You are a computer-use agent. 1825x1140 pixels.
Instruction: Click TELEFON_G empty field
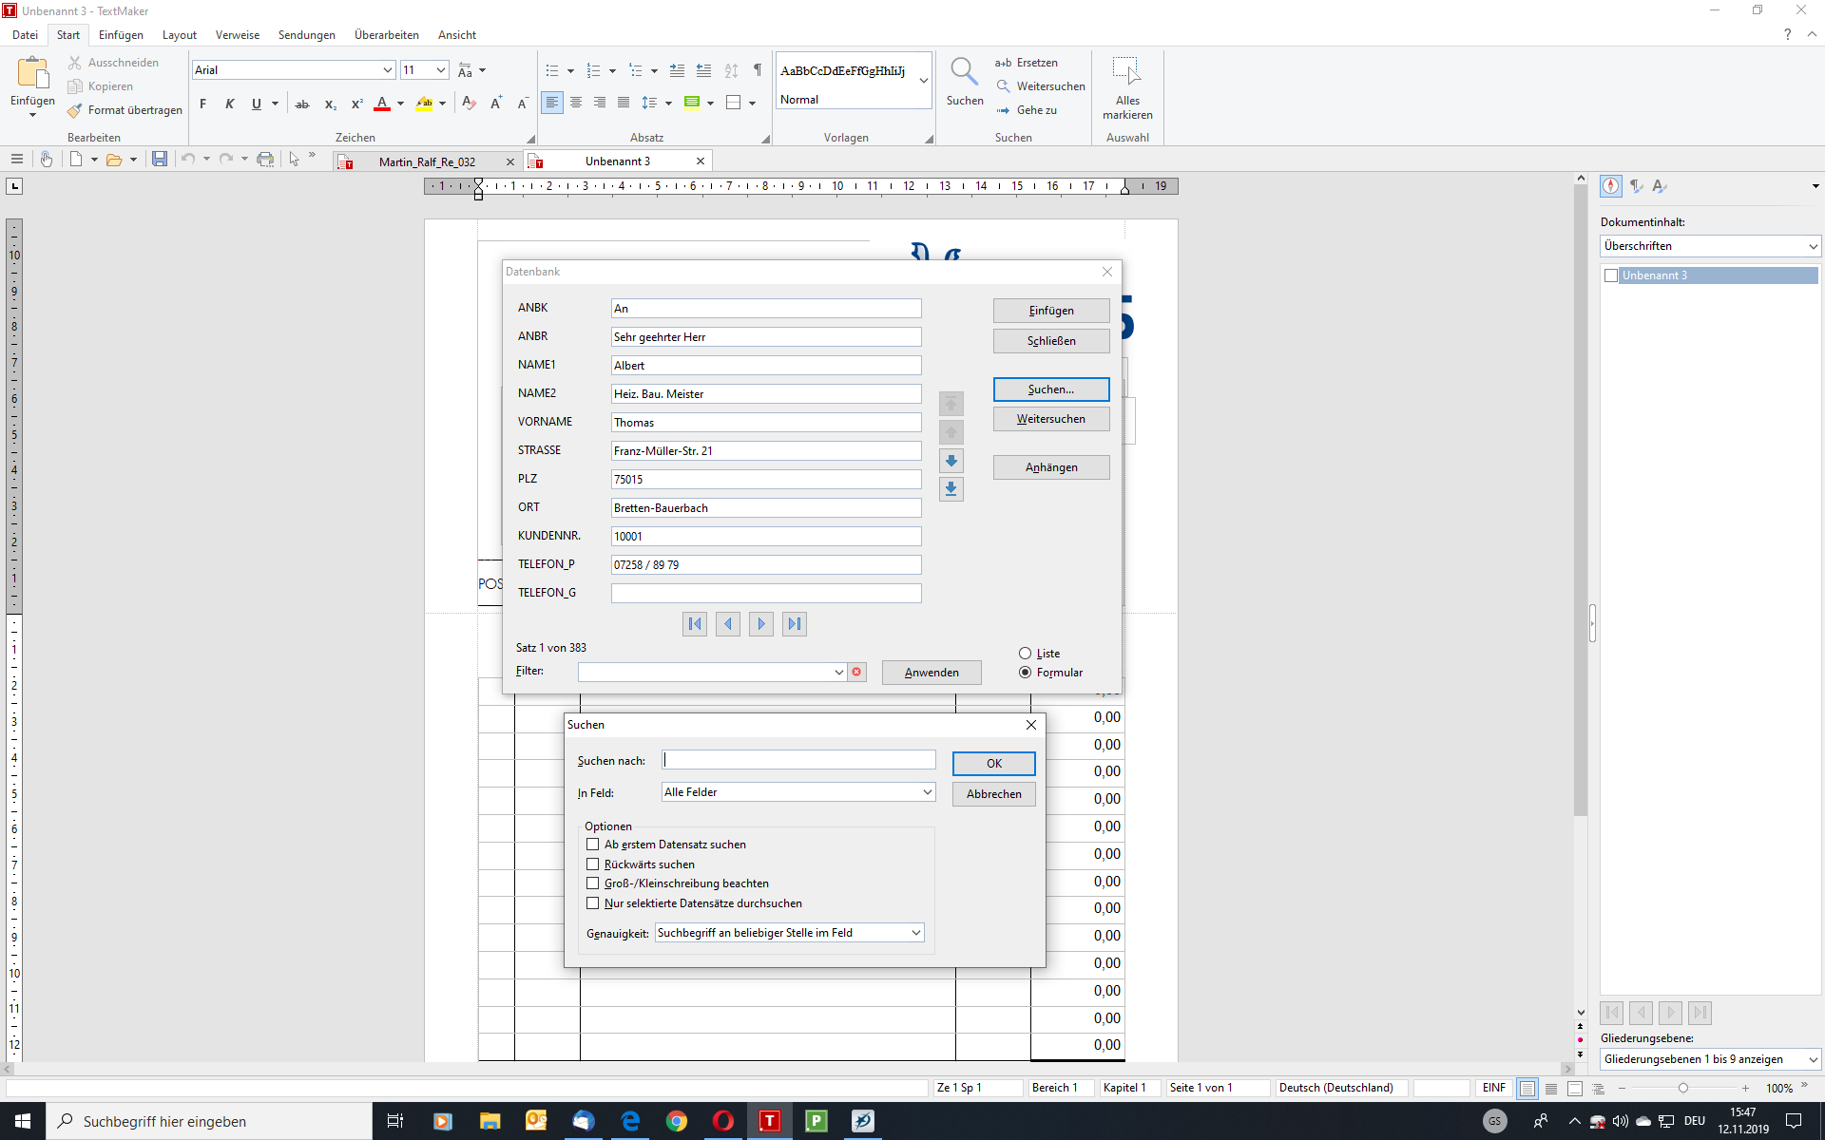pos(766,593)
